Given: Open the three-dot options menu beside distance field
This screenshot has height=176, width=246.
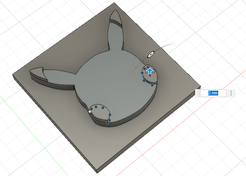Looking at the screenshot, I should point(231,93).
